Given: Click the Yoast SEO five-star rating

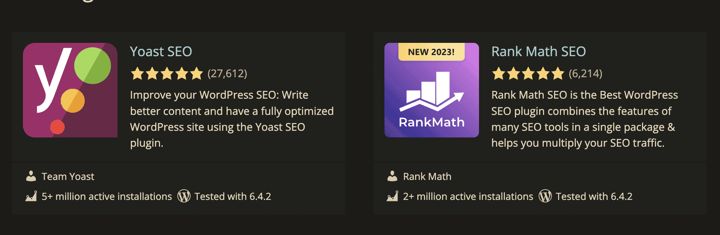Looking at the screenshot, I should pos(167,74).
